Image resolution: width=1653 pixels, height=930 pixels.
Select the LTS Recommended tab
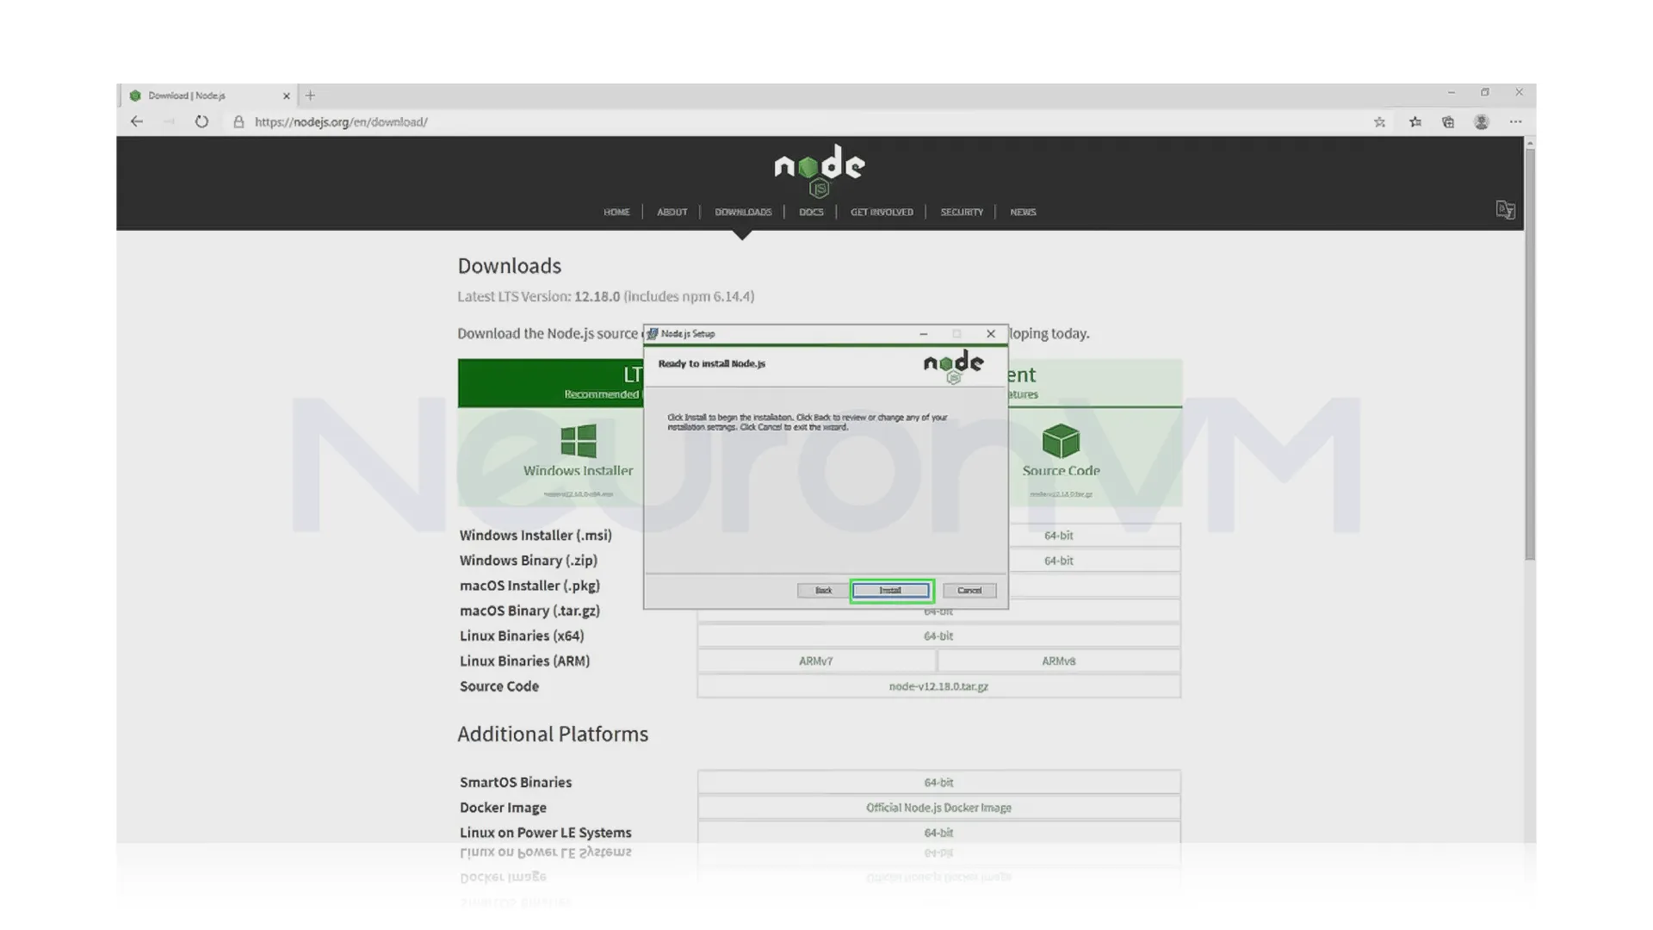coord(551,383)
